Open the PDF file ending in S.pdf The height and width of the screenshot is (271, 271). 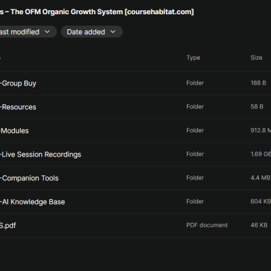[8, 226]
